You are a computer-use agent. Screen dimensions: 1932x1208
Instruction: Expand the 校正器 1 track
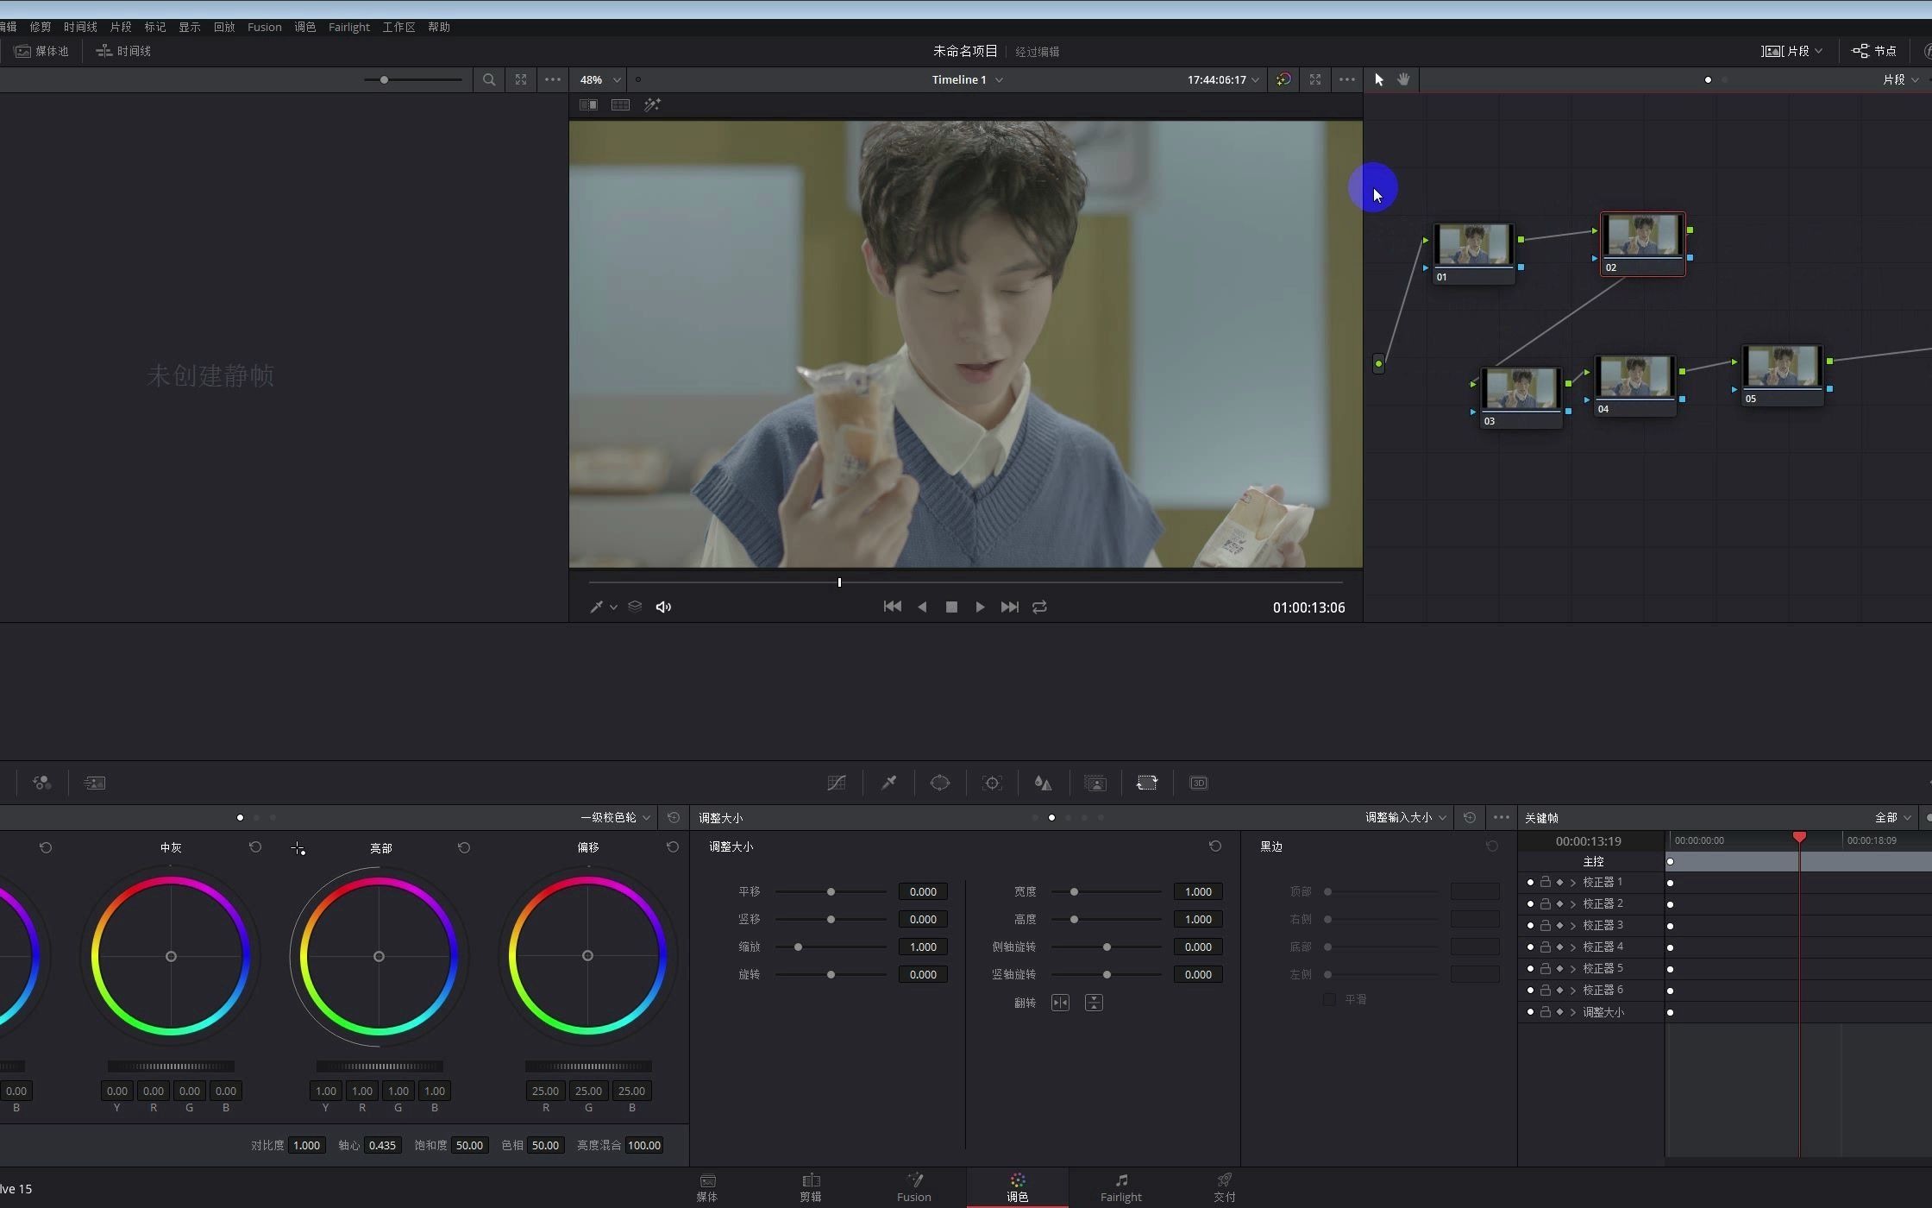tap(1573, 883)
